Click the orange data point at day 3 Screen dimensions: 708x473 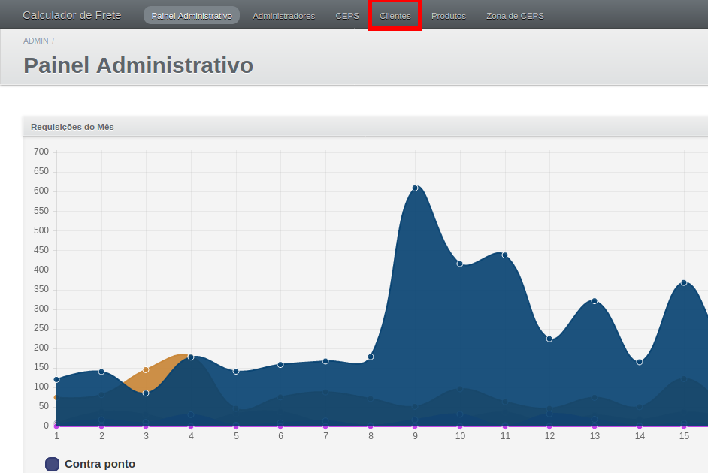pyautogui.click(x=146, y=369)
